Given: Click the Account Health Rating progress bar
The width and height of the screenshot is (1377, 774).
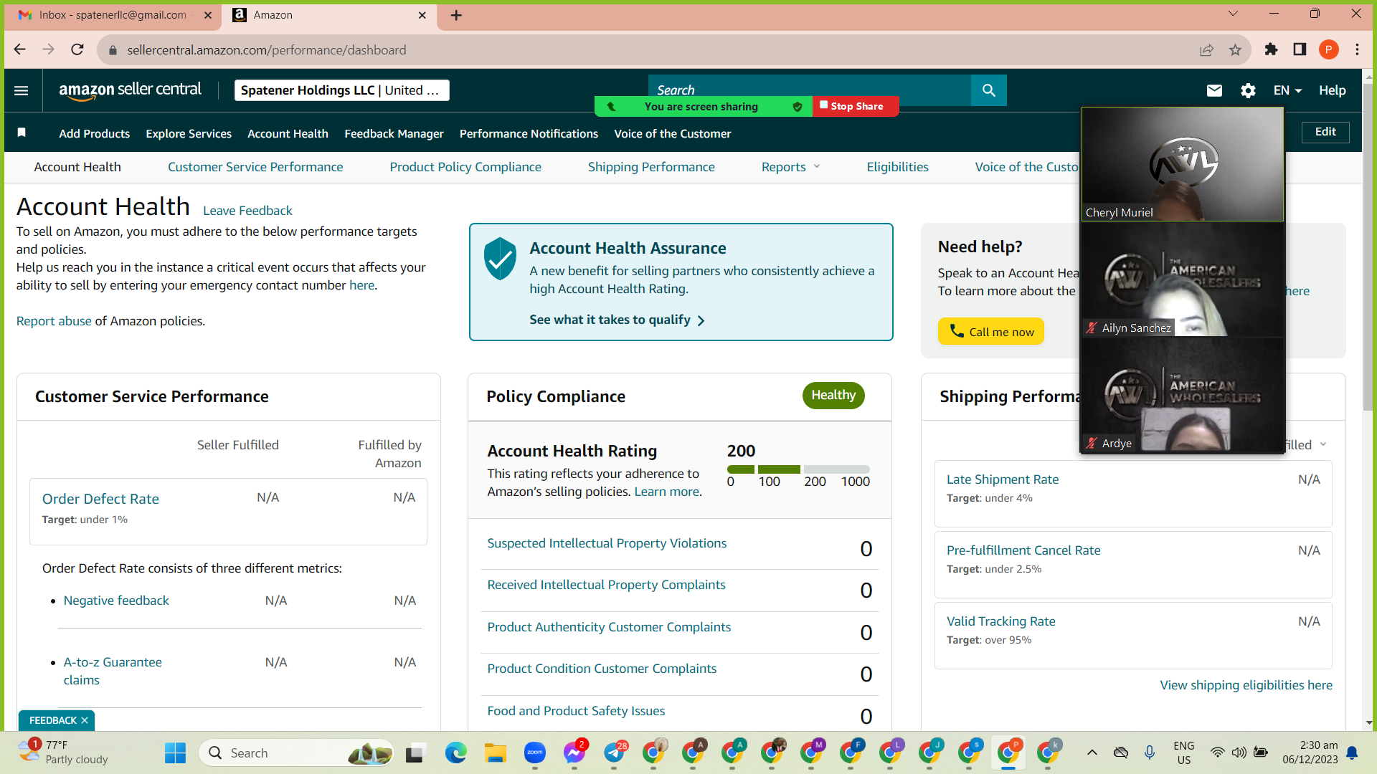Looking at the screenshot, I should click(x=798, y=469).
